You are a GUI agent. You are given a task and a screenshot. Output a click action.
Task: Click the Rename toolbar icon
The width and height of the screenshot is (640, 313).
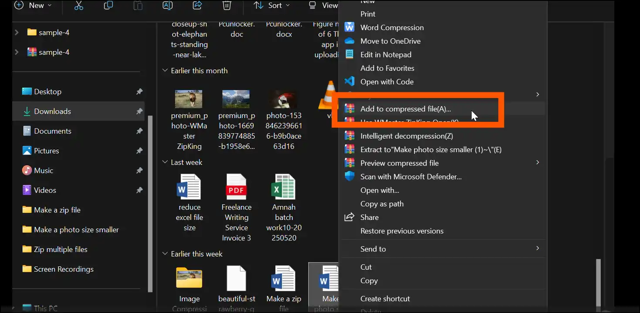pos(167,6)
